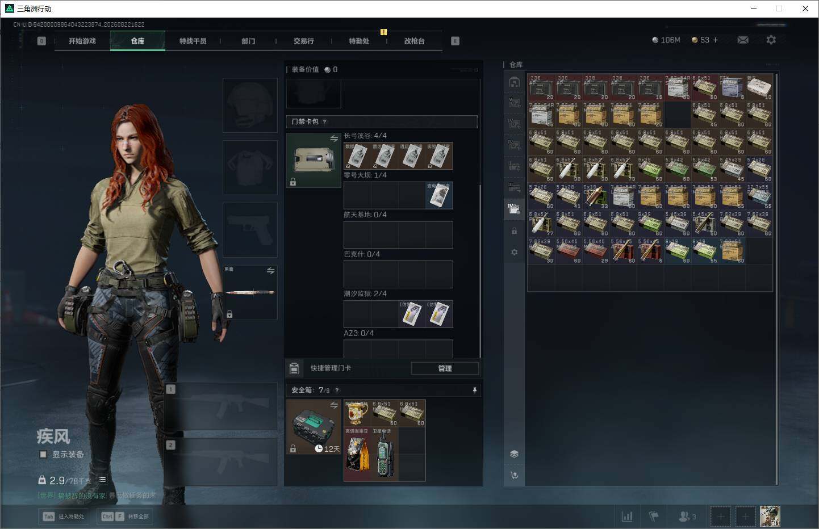The height and width of the screenshot is (529, 819).
Task: Click the flag icon in bottom bar
Action: [x=654, y=516]
